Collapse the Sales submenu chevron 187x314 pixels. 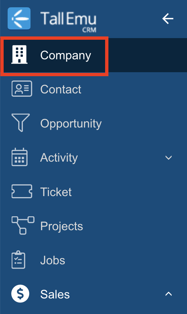168,294
